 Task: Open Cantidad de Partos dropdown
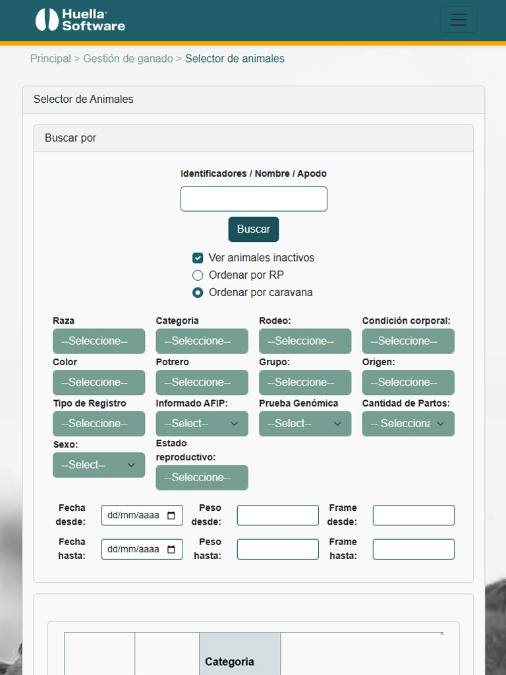[408, 424]
